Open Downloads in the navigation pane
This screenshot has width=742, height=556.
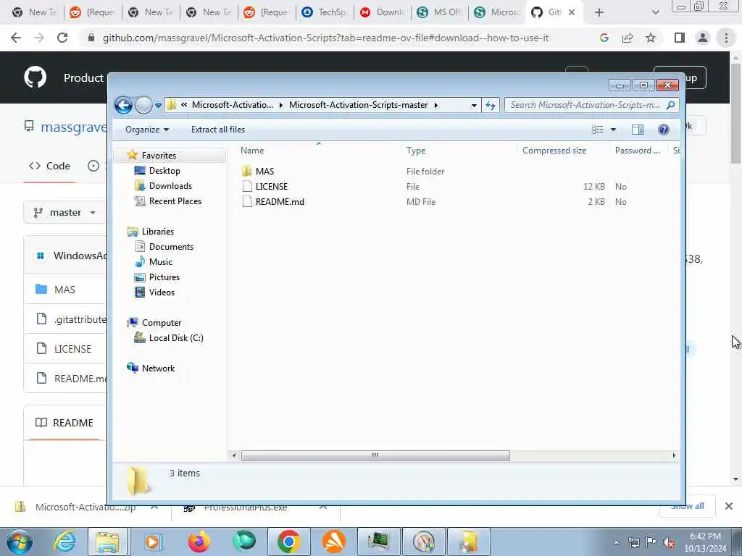(x=170, y=186)
